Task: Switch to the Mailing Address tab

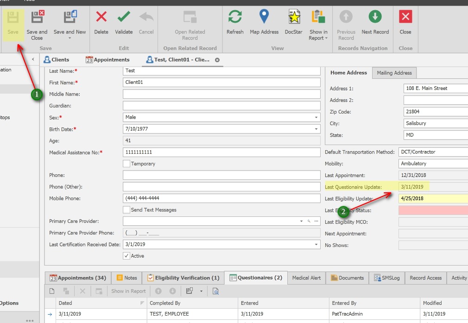Action: tap(393, 73)
